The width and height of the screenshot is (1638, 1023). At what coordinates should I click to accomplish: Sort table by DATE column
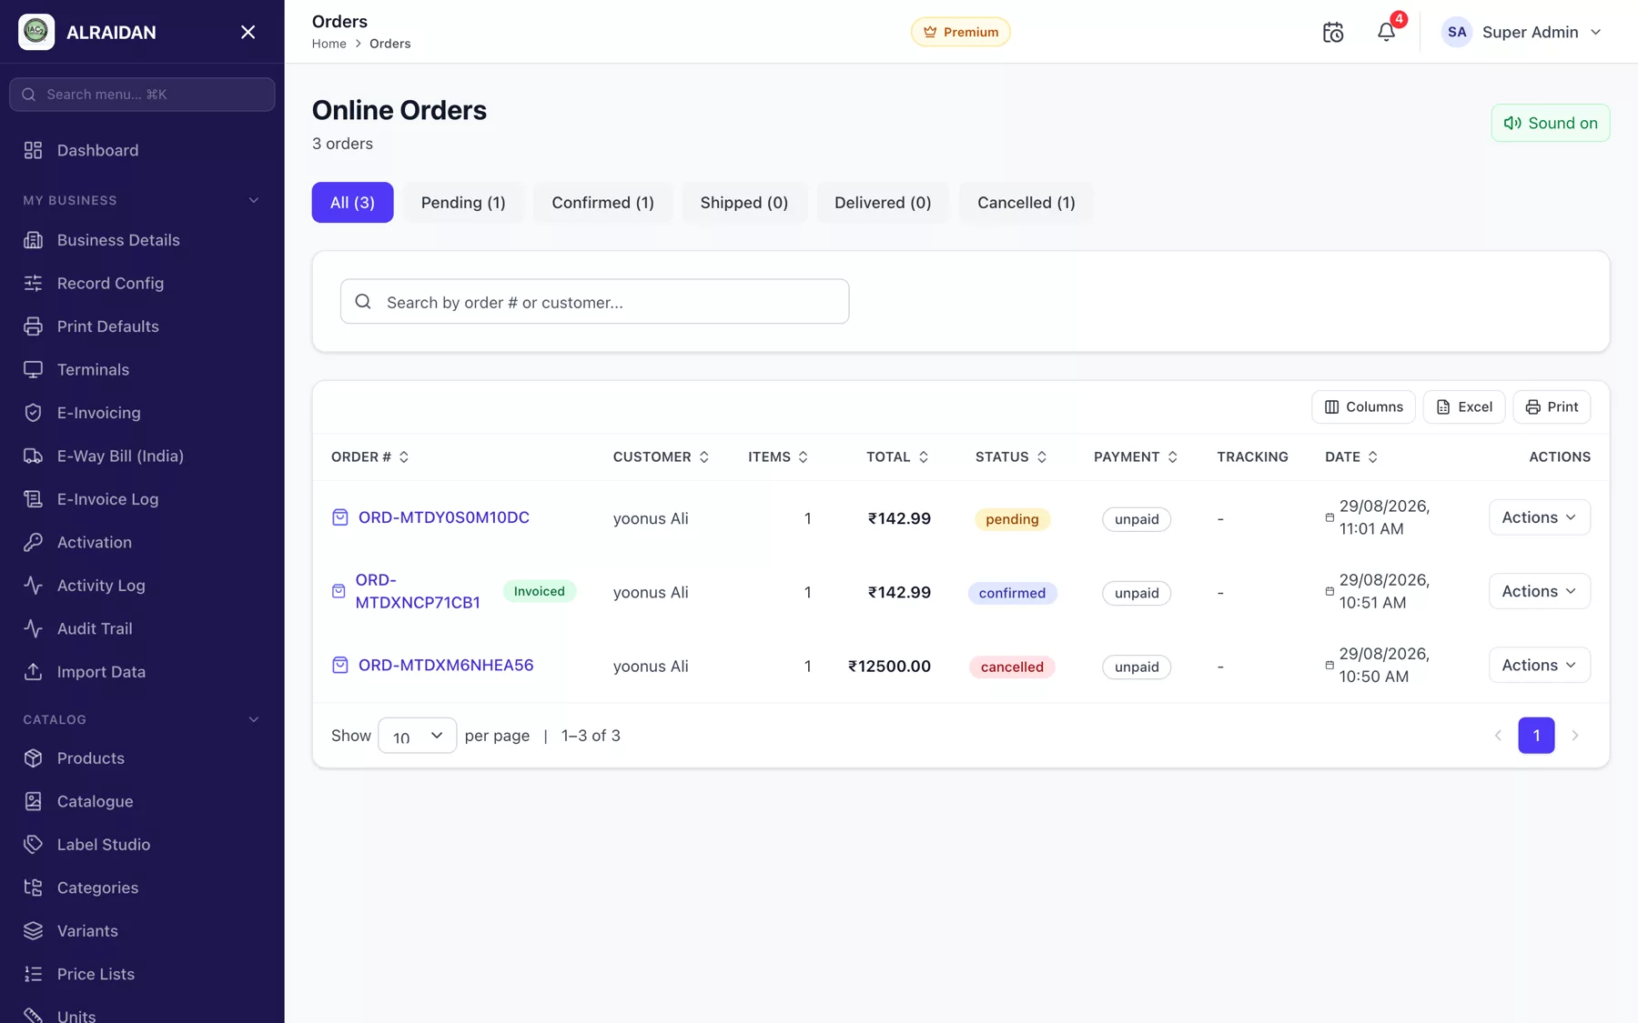(x=1351, y=456)
